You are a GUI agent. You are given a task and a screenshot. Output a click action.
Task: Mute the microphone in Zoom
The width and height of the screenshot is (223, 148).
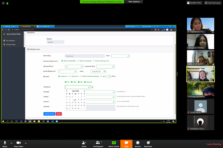[6, 143]
